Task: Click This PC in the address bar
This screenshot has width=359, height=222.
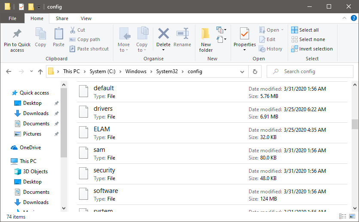Action: click(71, 71)
